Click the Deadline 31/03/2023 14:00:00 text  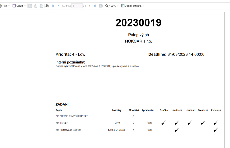point(176,54)
